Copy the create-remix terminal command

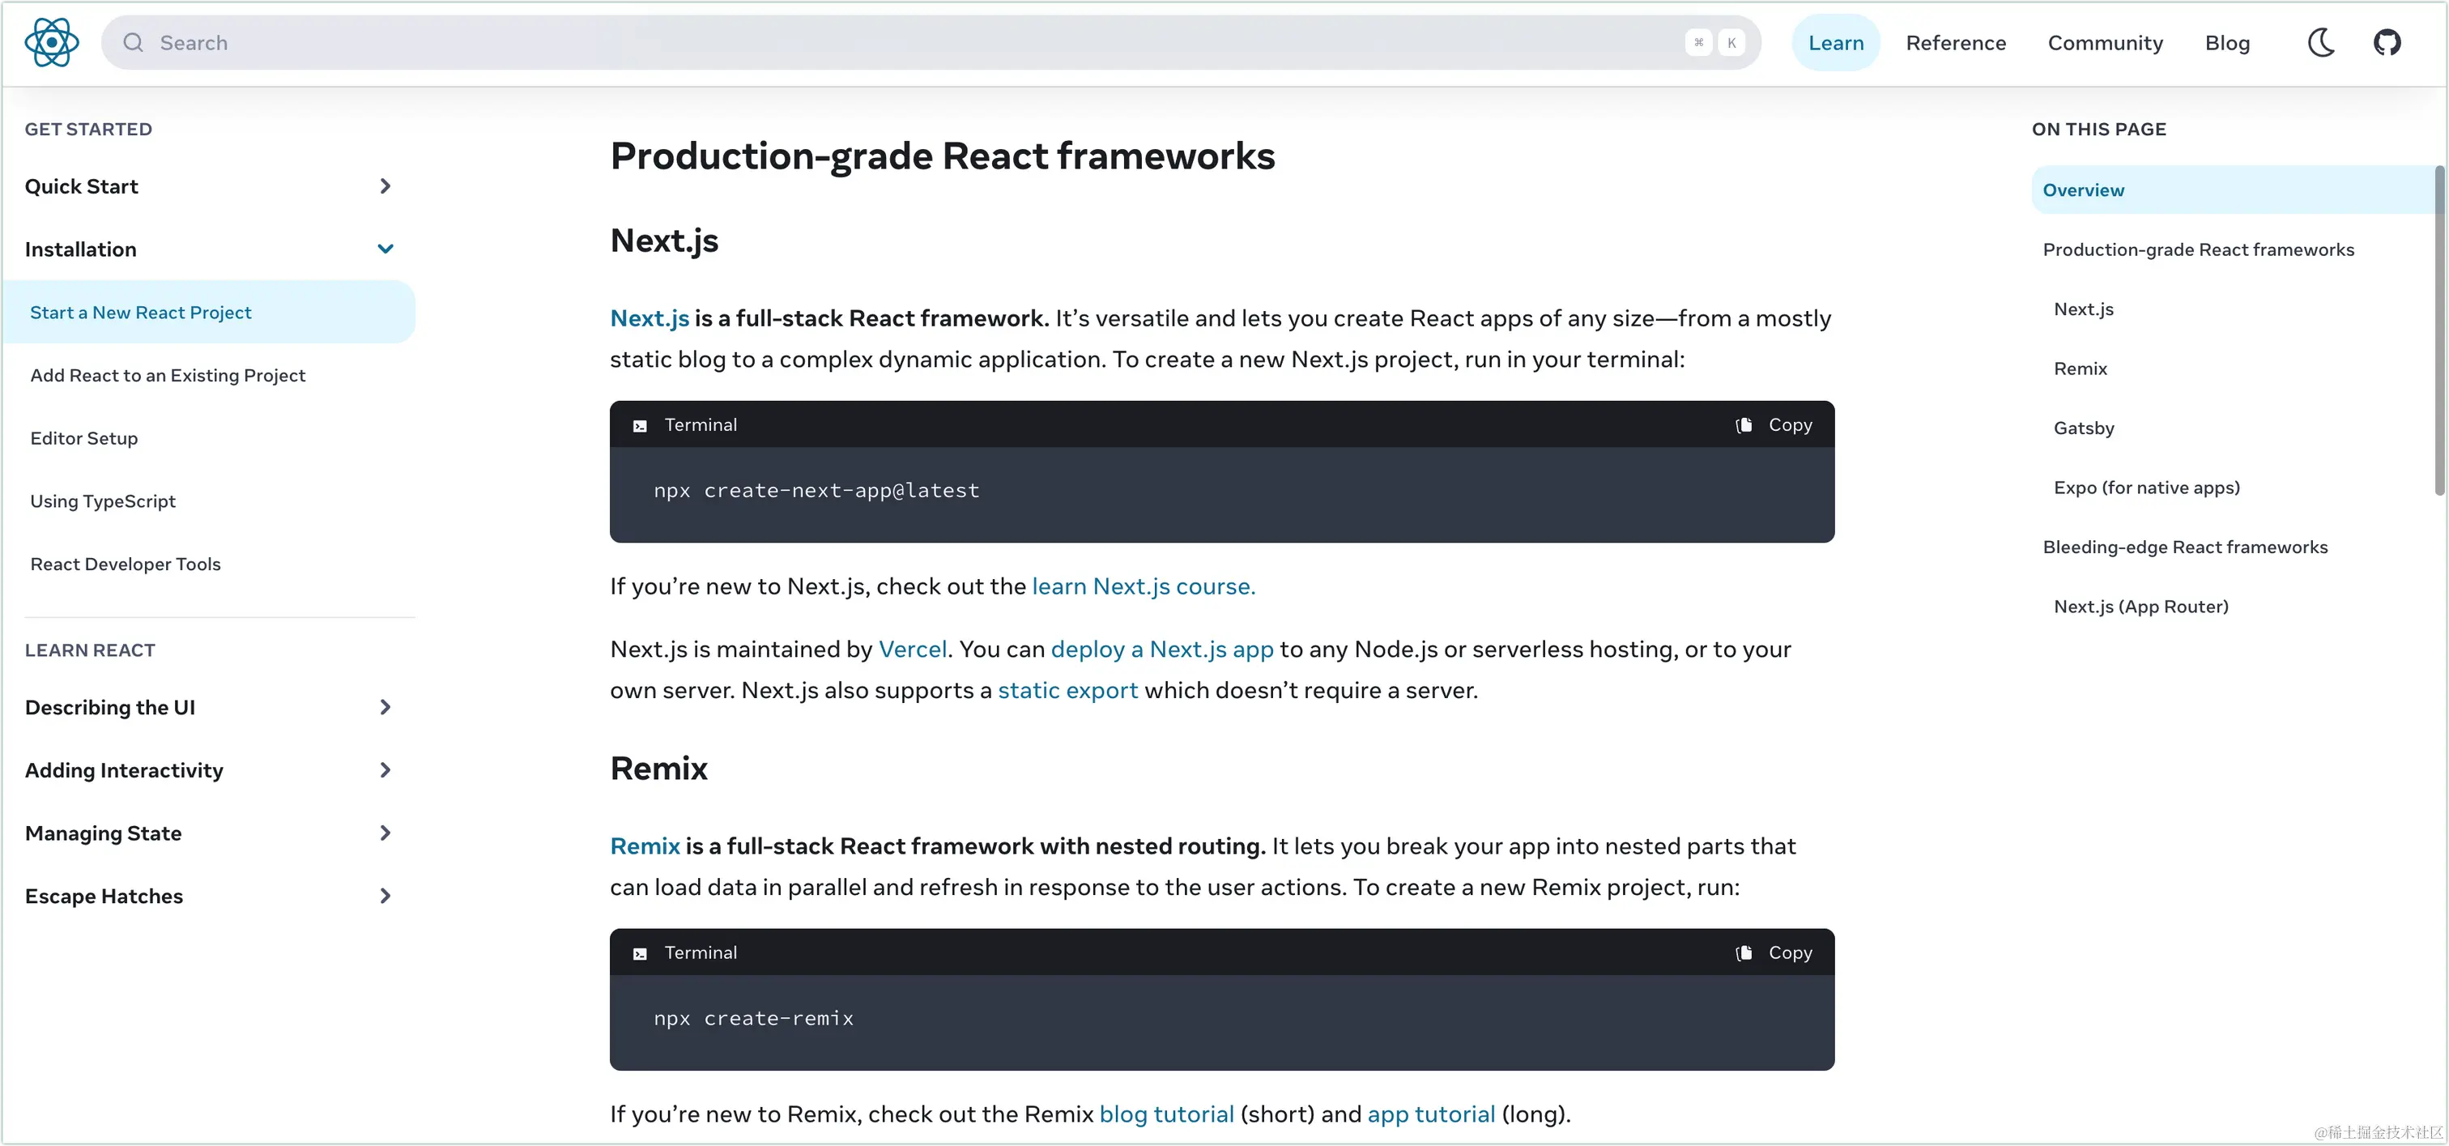click(1774, 953)
